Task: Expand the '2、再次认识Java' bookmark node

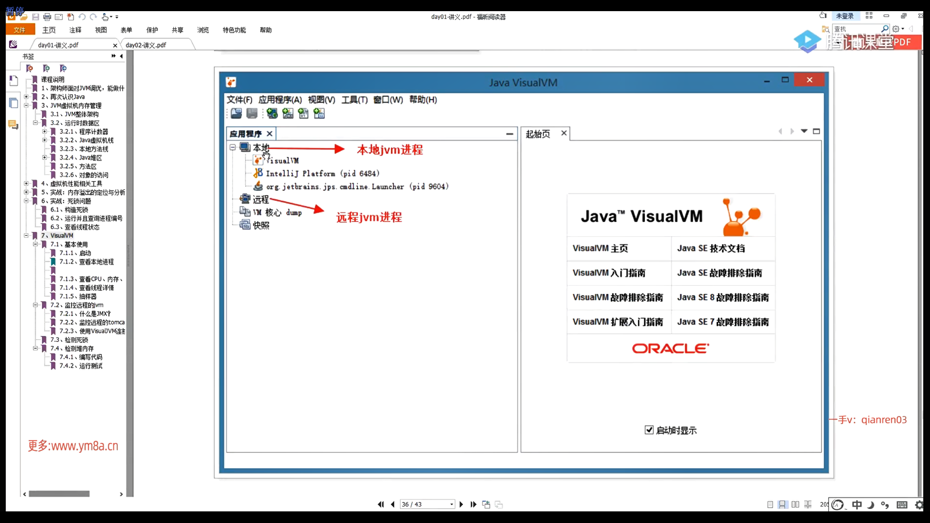Action: point(27,97)
